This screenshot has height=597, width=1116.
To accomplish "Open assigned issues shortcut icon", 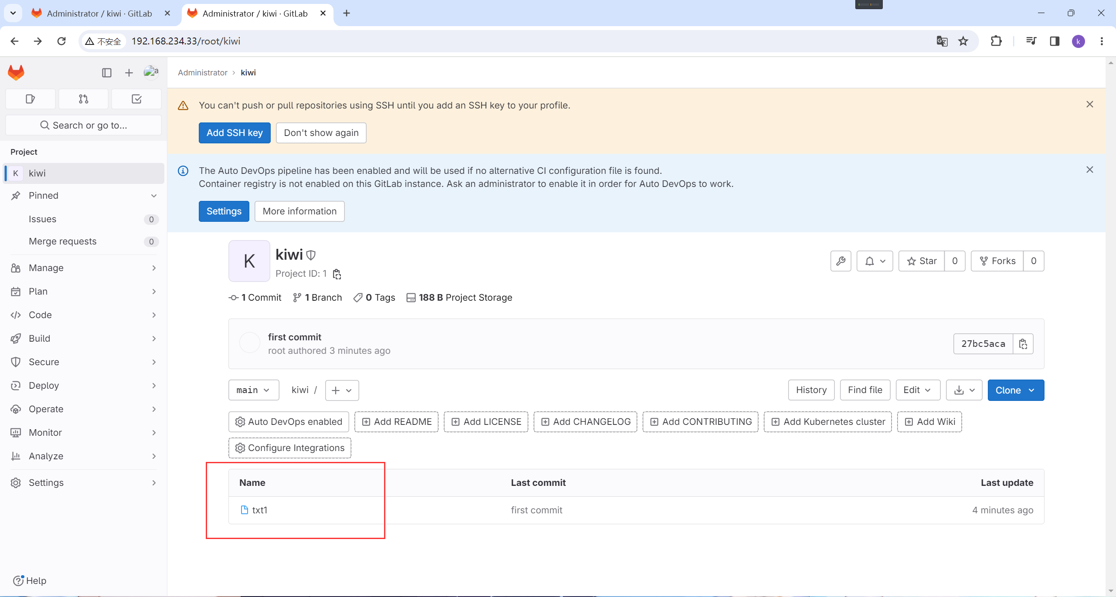I will point(30,99).
